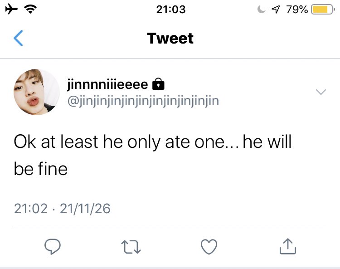This screenshot has height=269, width=340.
Task: Like the tweet with the heart icon
Action: (x=209, y=246)
